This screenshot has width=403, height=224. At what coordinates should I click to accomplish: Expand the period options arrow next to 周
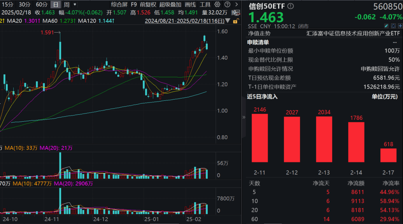[x=74, y=4]
